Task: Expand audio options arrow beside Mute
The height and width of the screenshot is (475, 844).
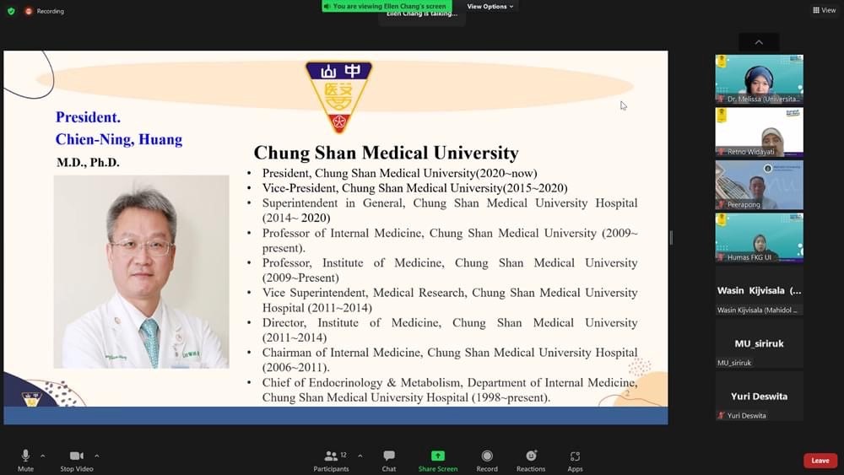Action: point(43,456)
